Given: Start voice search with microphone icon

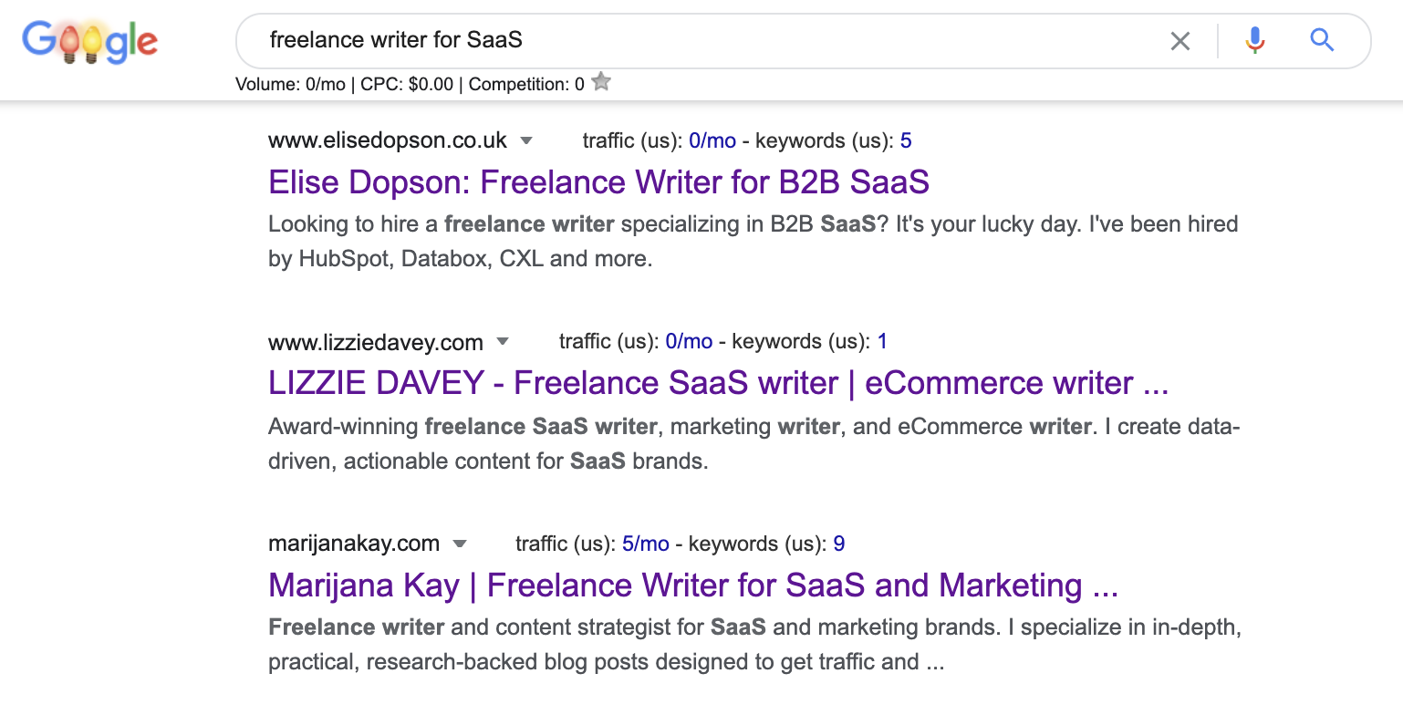Looking at the screenshot, I should (x=1255, y=40).
